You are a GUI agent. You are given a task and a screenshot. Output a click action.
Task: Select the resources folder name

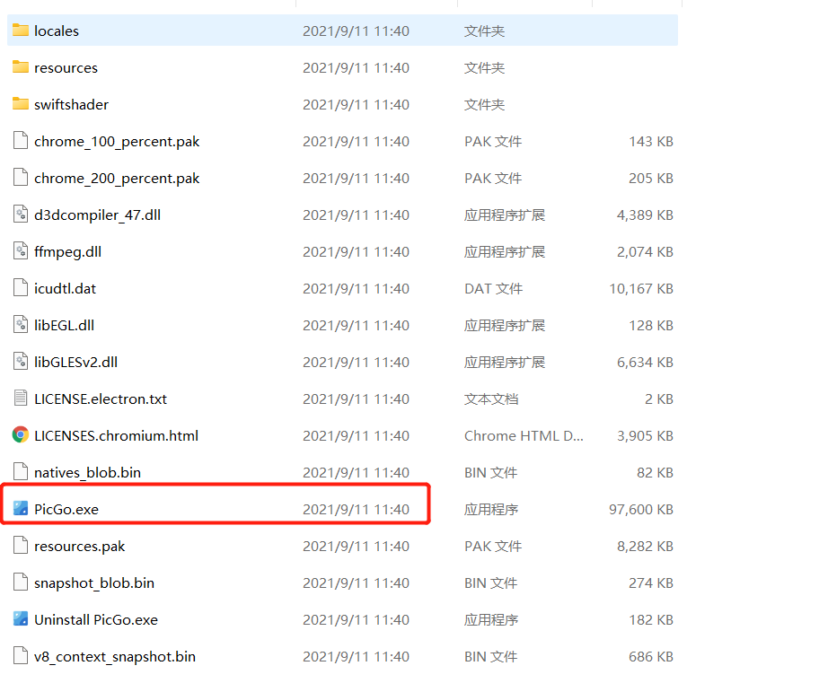[66, 68]
